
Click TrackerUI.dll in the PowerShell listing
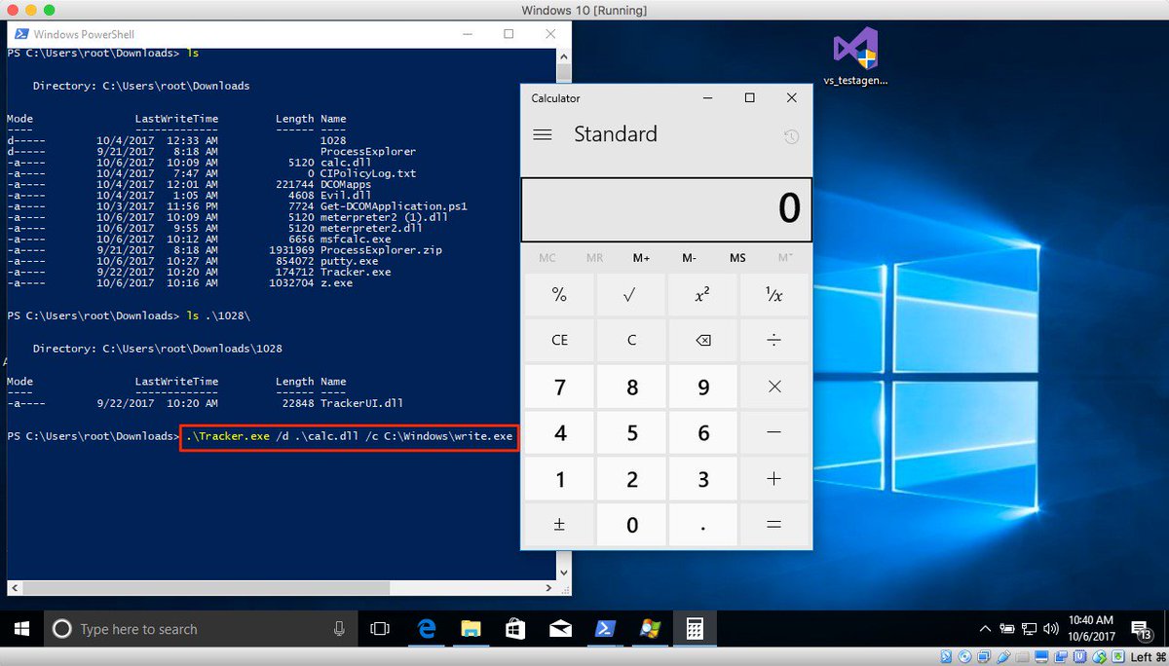[361, 403]
